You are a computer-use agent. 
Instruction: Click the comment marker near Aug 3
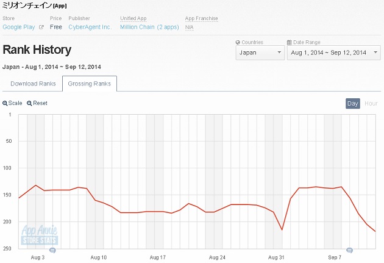pyautogui.click(x=52, y=250)
